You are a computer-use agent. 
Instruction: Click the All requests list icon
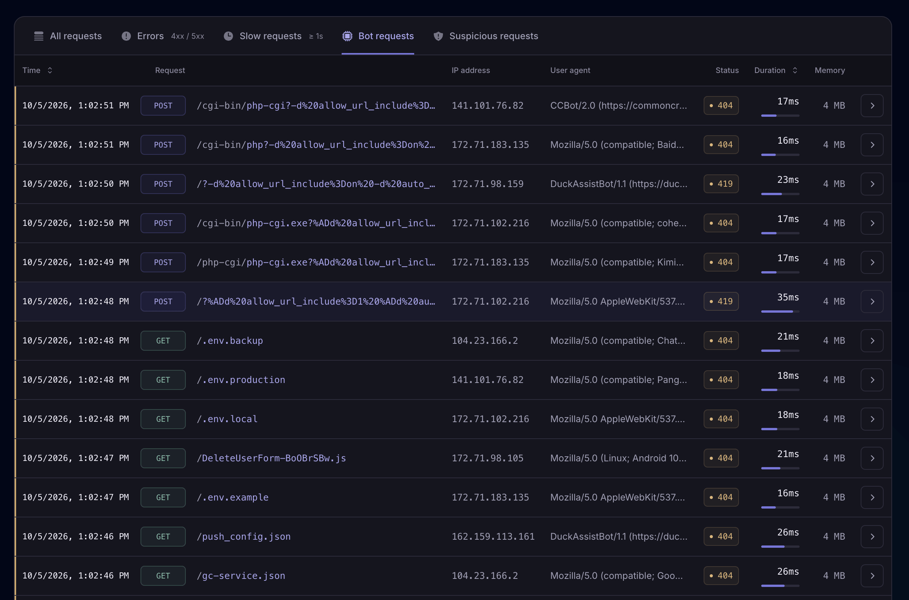click(39, 36)
